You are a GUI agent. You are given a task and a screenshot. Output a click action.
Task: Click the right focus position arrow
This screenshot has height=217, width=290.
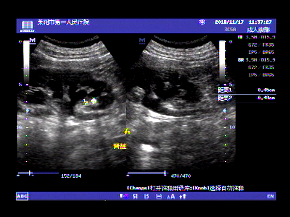coord(224,111)
